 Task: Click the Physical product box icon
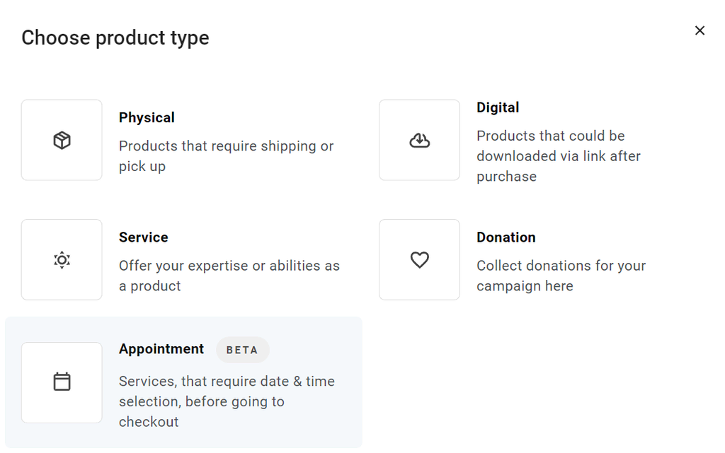62,140
